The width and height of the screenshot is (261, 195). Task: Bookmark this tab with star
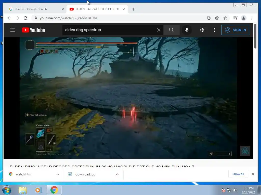(225, 18)
